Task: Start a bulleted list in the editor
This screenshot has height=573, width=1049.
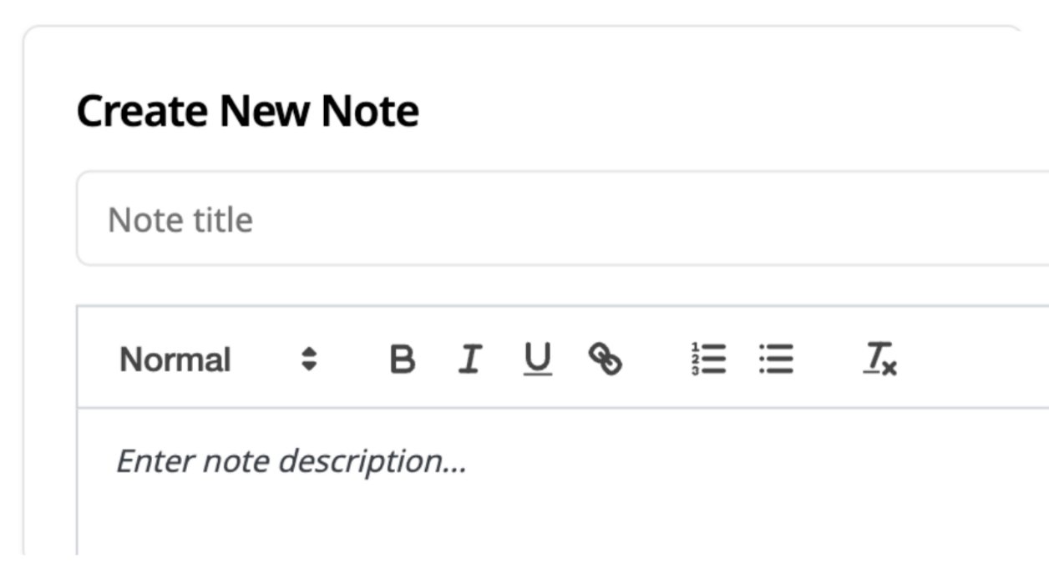Action: pyautogui.click(x=777, y=359)
